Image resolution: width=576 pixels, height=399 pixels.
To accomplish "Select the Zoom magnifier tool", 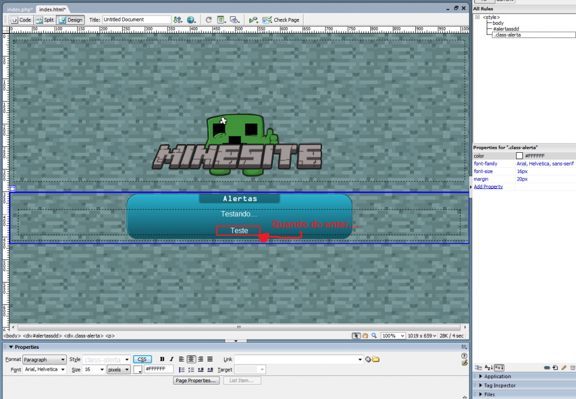I will tap(374, 336).
